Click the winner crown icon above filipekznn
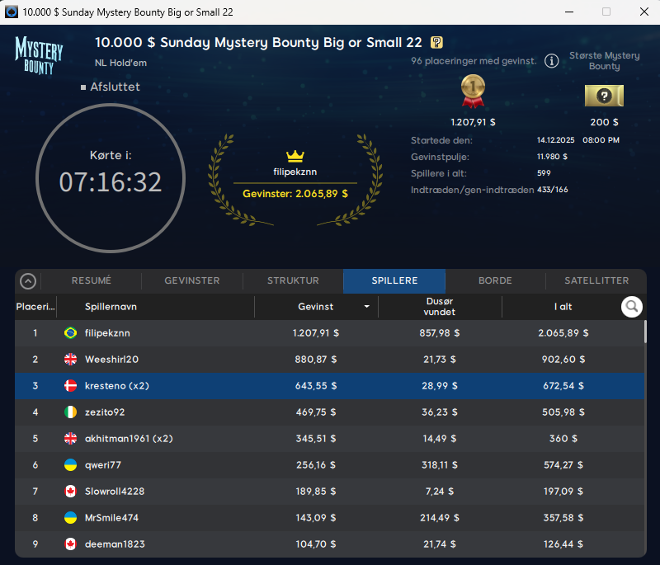Image resolution: width=660 pixels, height=565 pixels. (295, 156)
